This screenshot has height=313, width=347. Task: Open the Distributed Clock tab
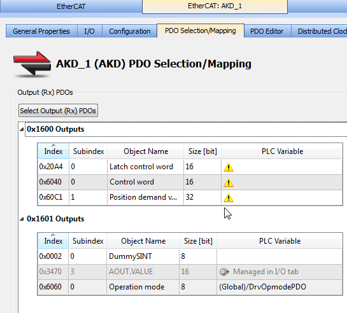(319, 31)
